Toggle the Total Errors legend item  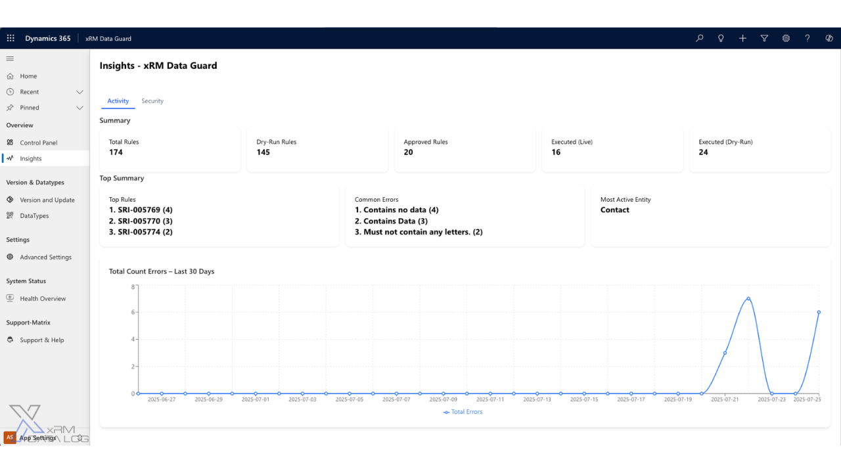pyautogui.click(x=463, y=412)
